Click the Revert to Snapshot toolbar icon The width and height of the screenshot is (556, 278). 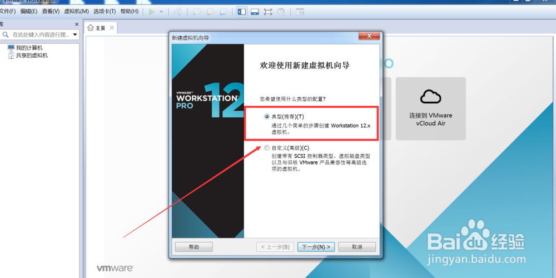(210, 12)
